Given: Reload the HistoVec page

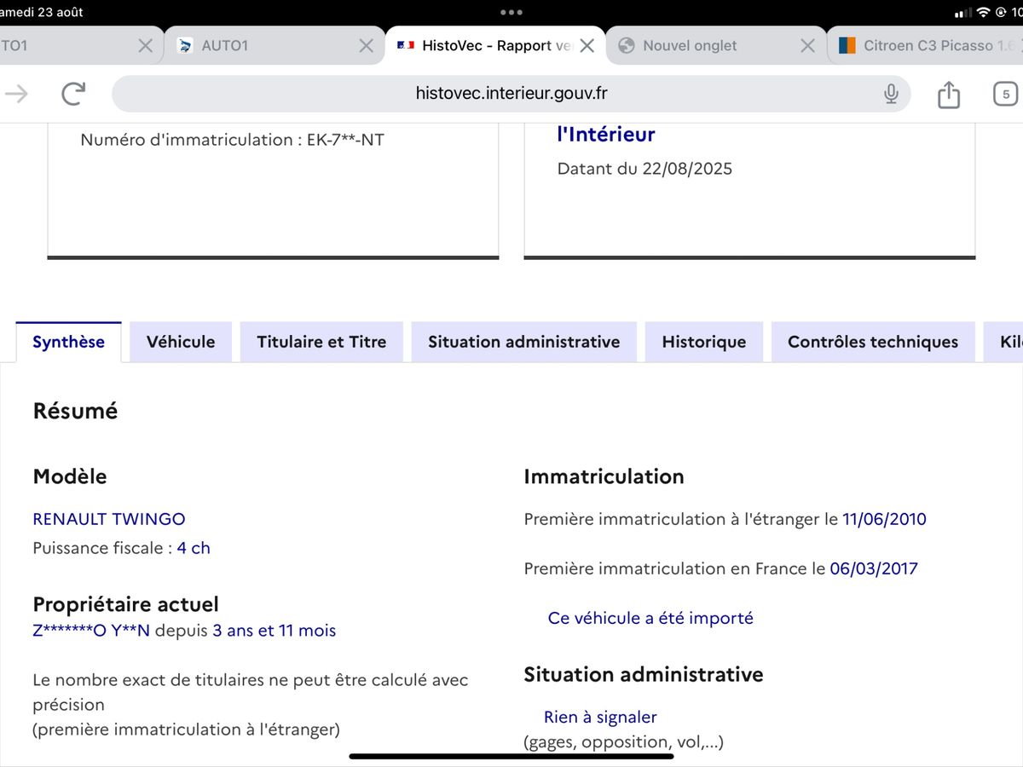Looking at the screenshot, I should (x=74, y=94).
